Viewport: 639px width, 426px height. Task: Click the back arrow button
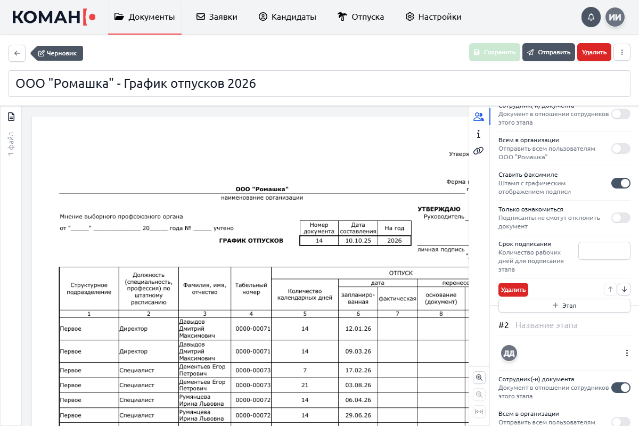[x=17, y=53]
